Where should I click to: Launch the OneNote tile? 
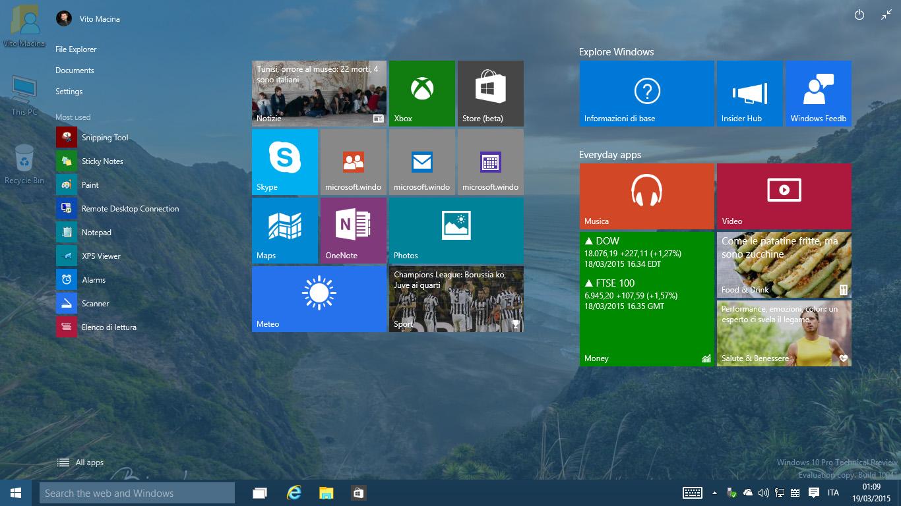pyautogui.click(x=354, y=231)
